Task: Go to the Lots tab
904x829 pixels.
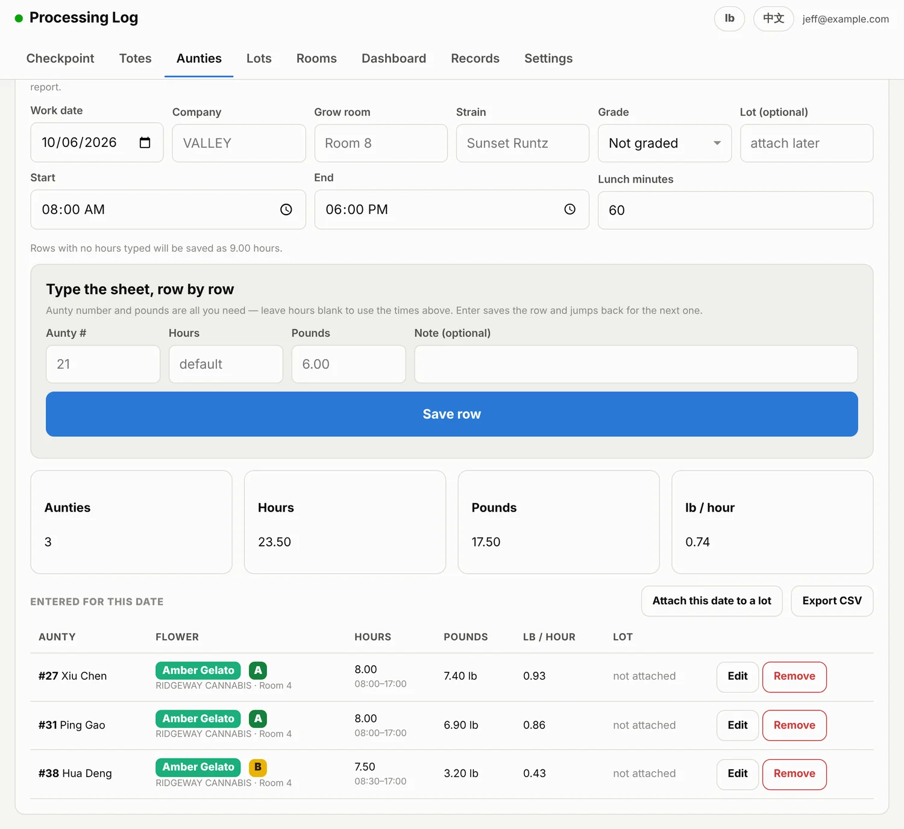Action: 259,58
